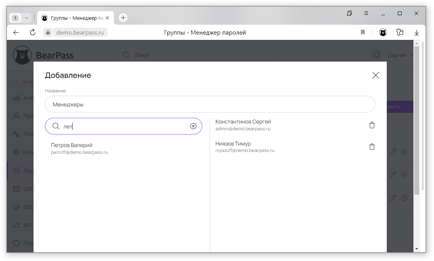Delete Константинов Сергей from the group

click(372, 125)
